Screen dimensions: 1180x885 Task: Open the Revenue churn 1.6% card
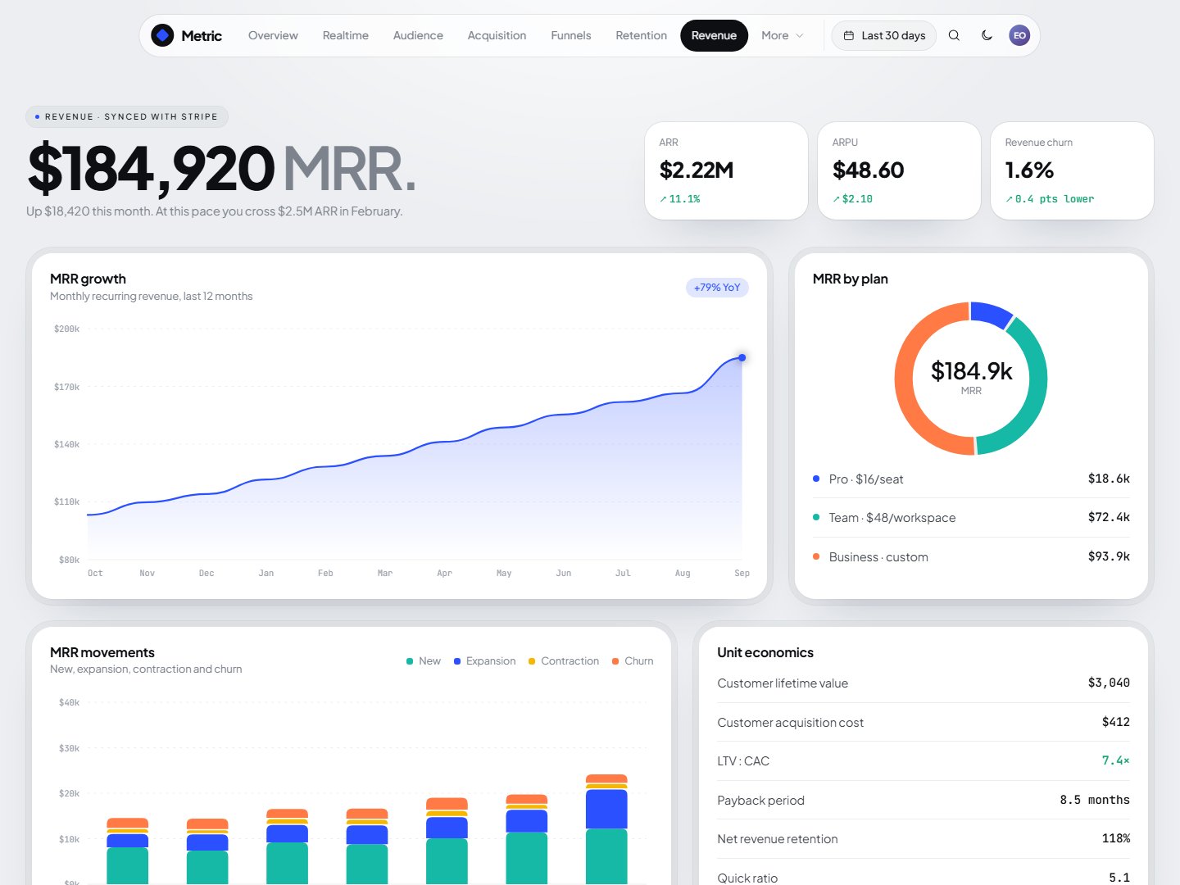pyautogui.click(x=1072, y=170)
